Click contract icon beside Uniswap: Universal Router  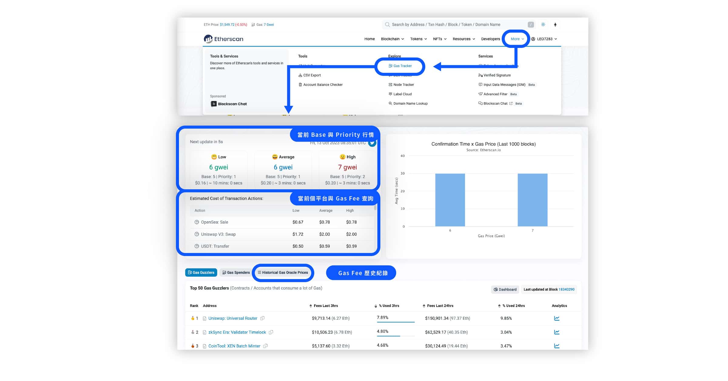(204, 319)
